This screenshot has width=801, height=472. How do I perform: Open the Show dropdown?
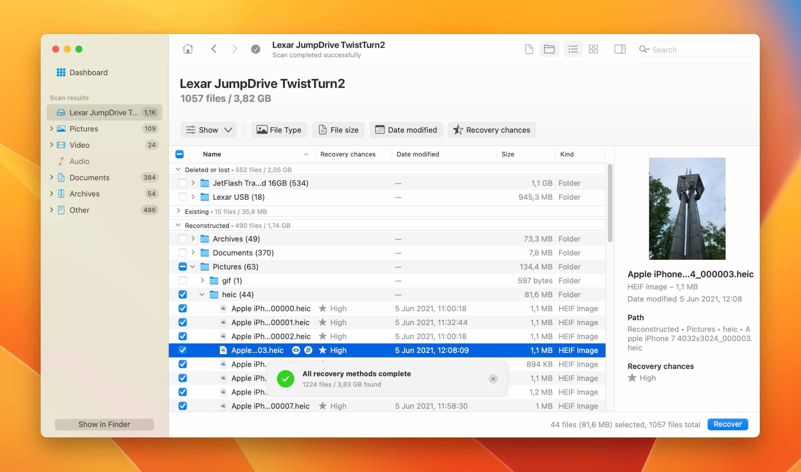tap(208, 130)
